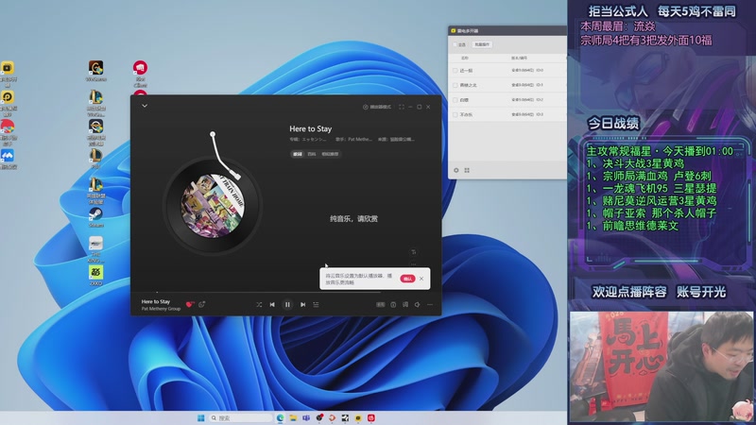The height and width of the screenshot is (425, 756).
Task: Skip to the next track
Action: coord(302,304)
